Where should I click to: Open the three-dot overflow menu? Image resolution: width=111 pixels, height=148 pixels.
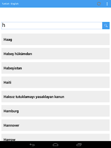pyautogui.click(x=107, y=4)
